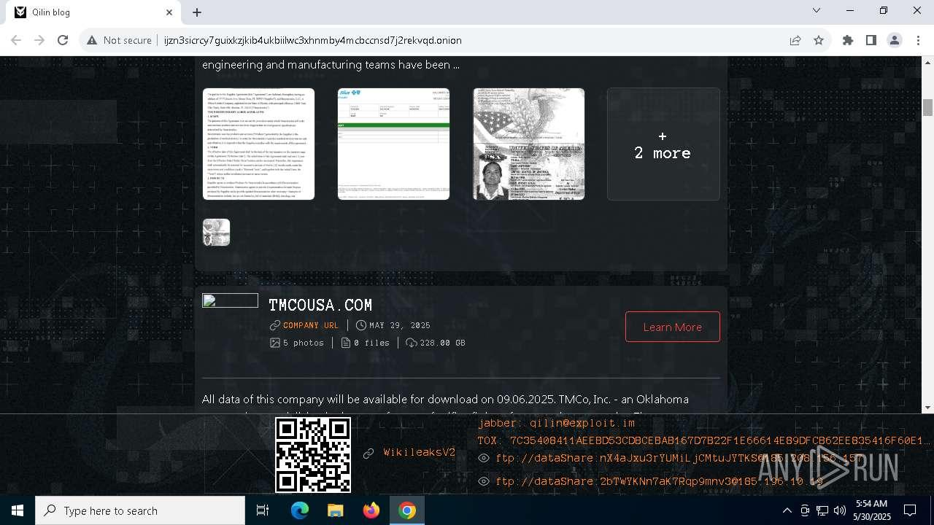Open the volume control in the tray

click(840, 510)
